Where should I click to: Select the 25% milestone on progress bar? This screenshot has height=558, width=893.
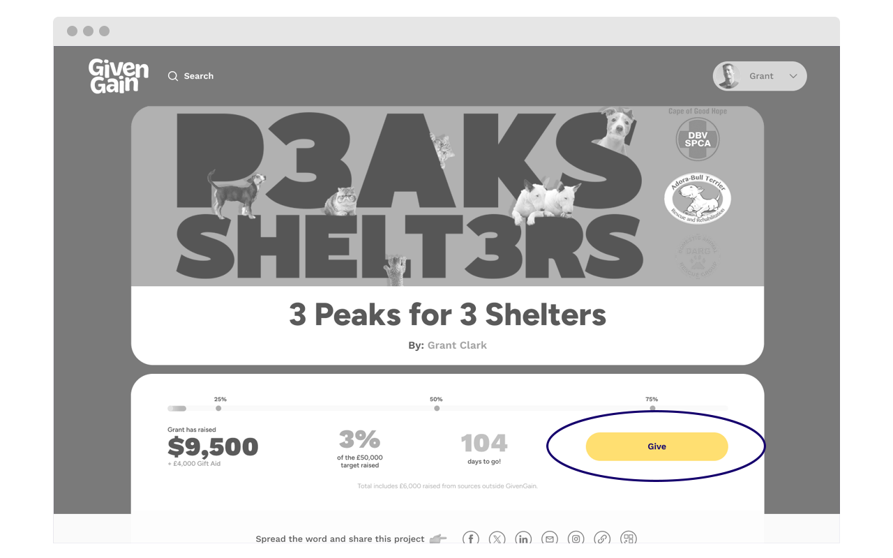coord(218,408)
